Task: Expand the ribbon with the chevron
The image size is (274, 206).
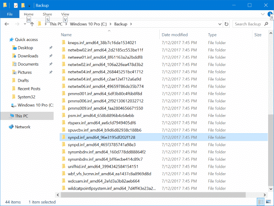Action: (263, 14)
